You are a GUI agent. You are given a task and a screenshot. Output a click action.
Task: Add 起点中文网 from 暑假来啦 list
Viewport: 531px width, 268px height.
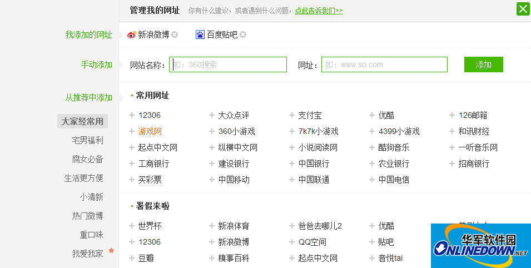click(317, 258)
